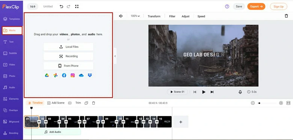Select scene 01 thumbnail
This screenshot has width=293, height=140.
click(x=32, y=122)
